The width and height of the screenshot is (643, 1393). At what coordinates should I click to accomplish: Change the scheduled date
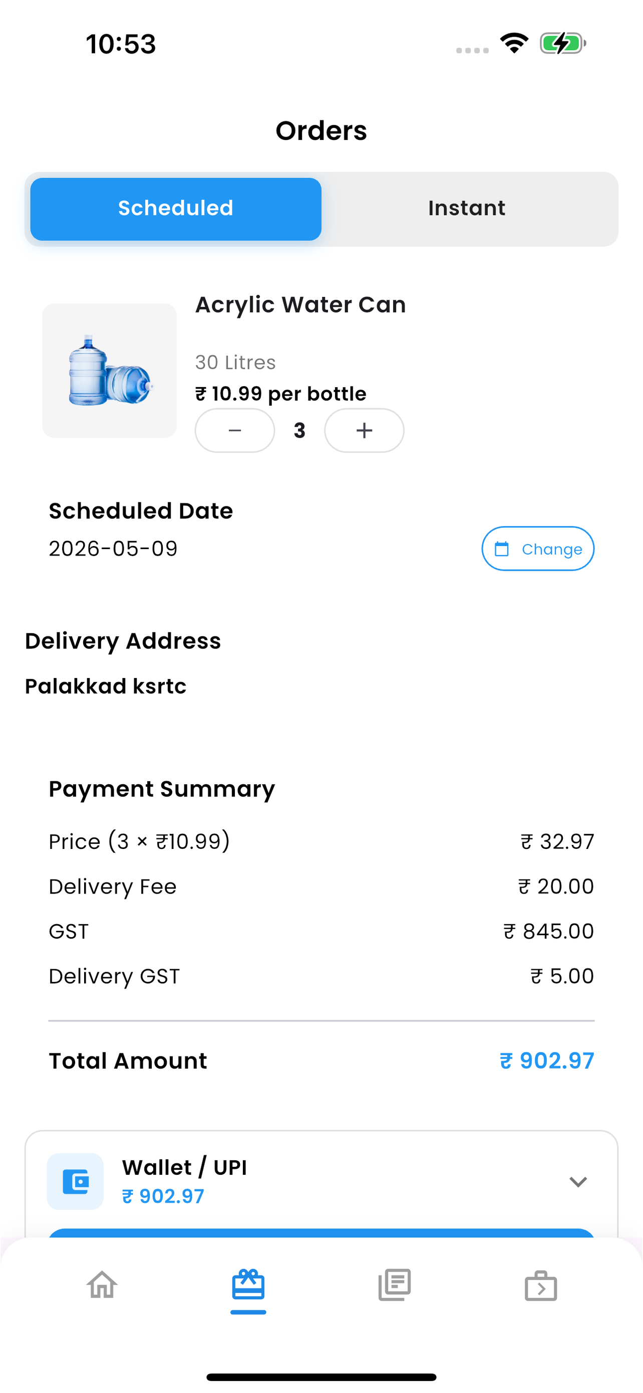coord(538,549)
